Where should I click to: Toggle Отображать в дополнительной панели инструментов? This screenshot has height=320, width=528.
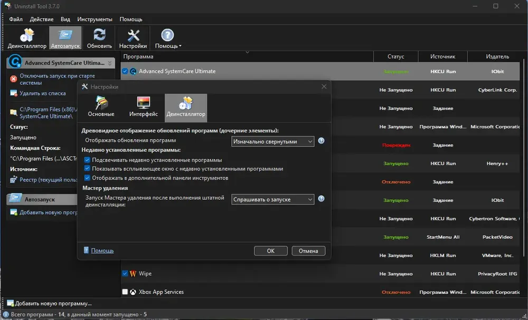tap(87, 178)
